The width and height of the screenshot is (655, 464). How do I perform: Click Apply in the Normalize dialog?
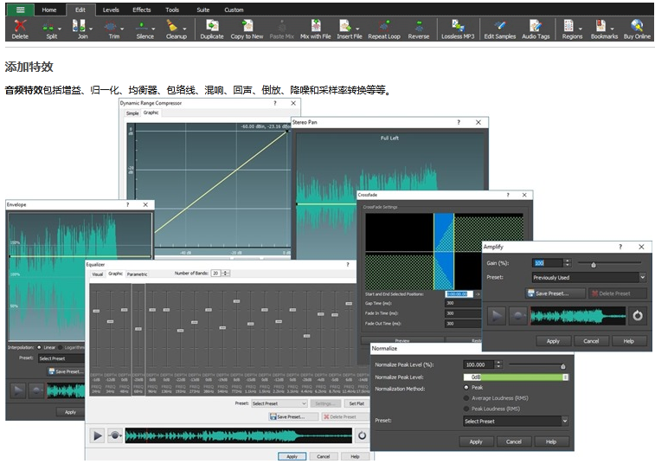click(475, 441)
